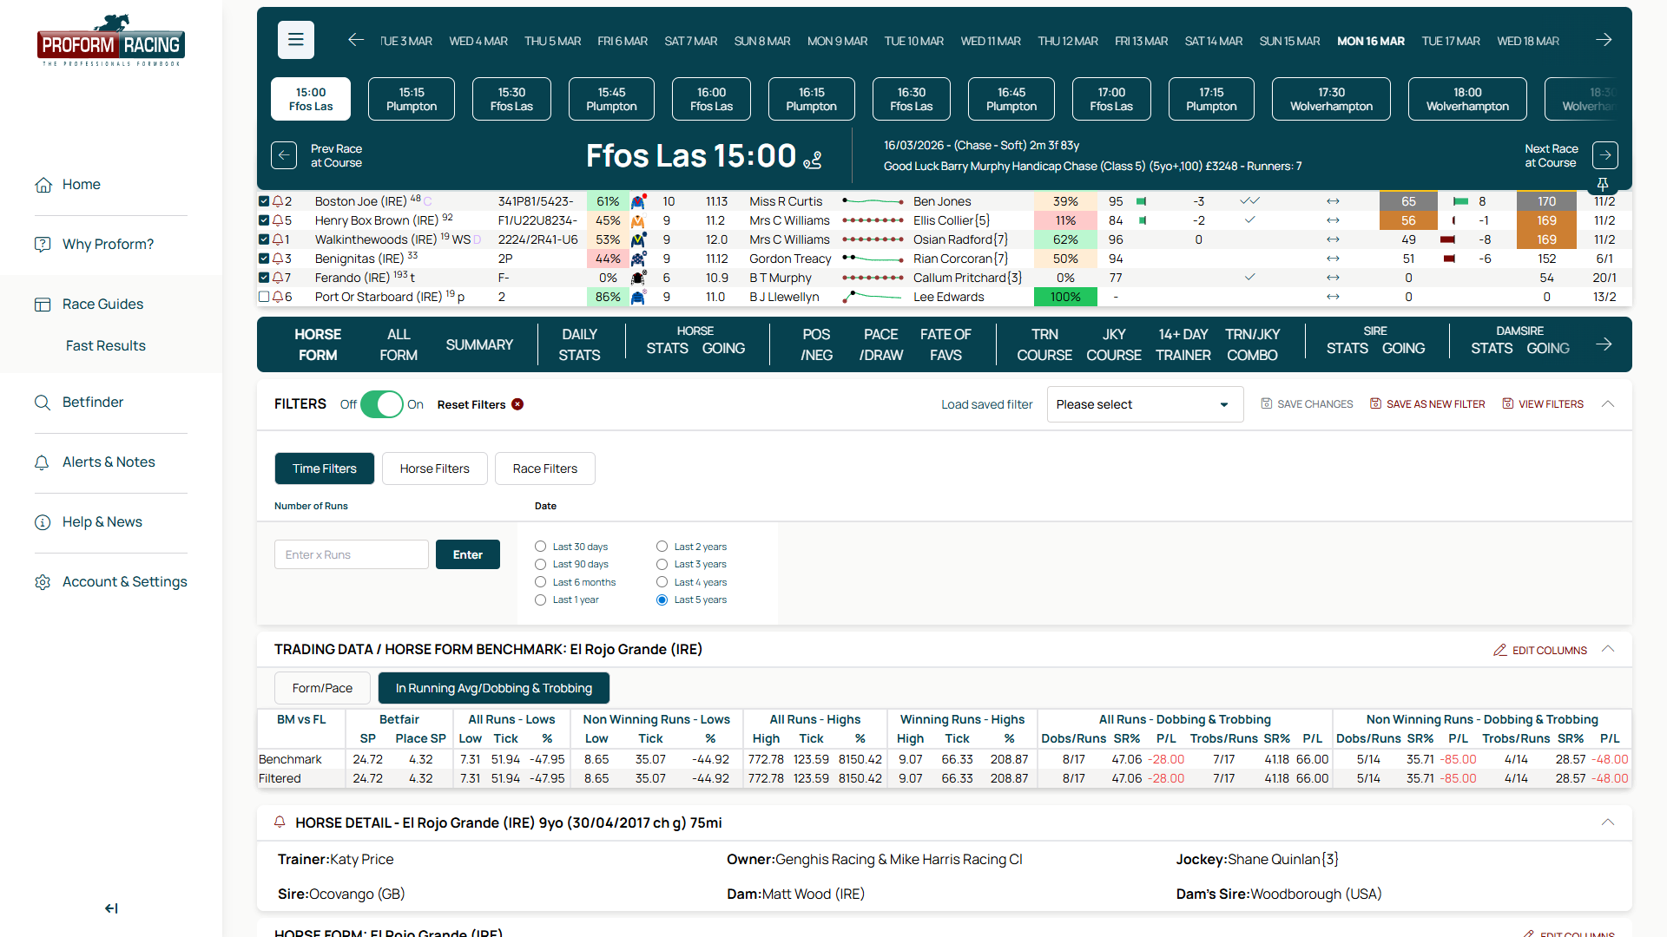Click the alert bell for Benignitas
This screenshot has height=937, width=1667.
pyautogui.click(x=277, y=259)
